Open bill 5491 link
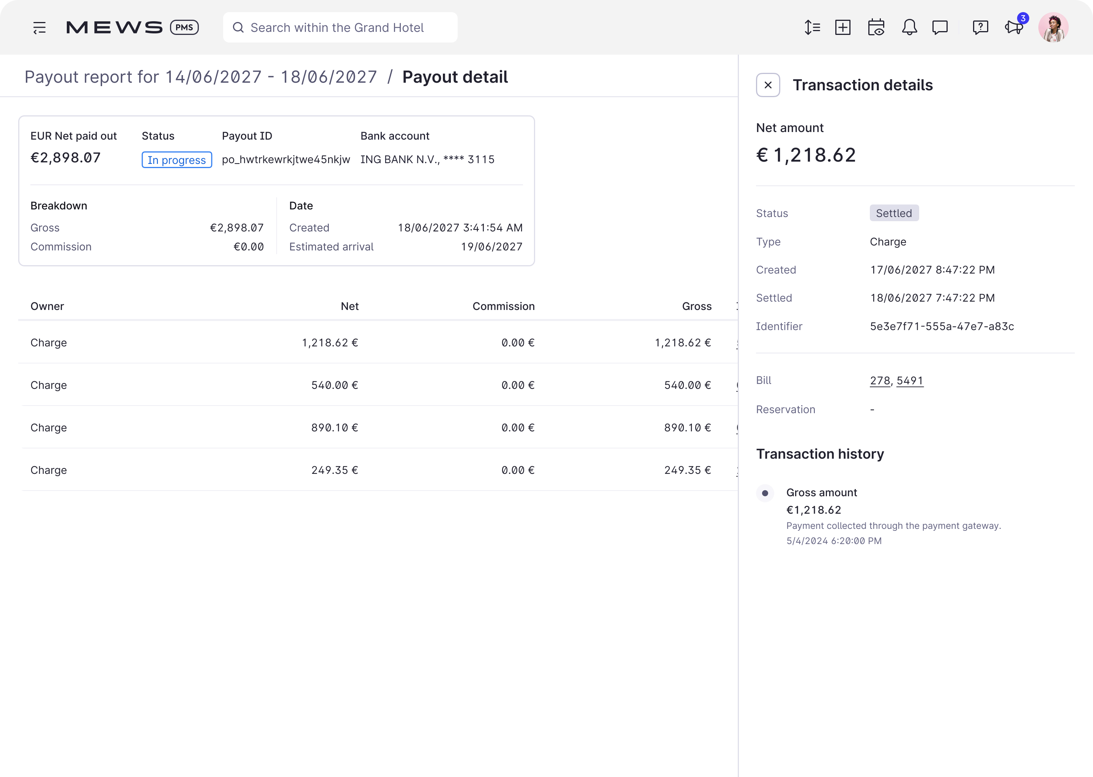This screenshot has width=1093, height=777. pos(910,381)
